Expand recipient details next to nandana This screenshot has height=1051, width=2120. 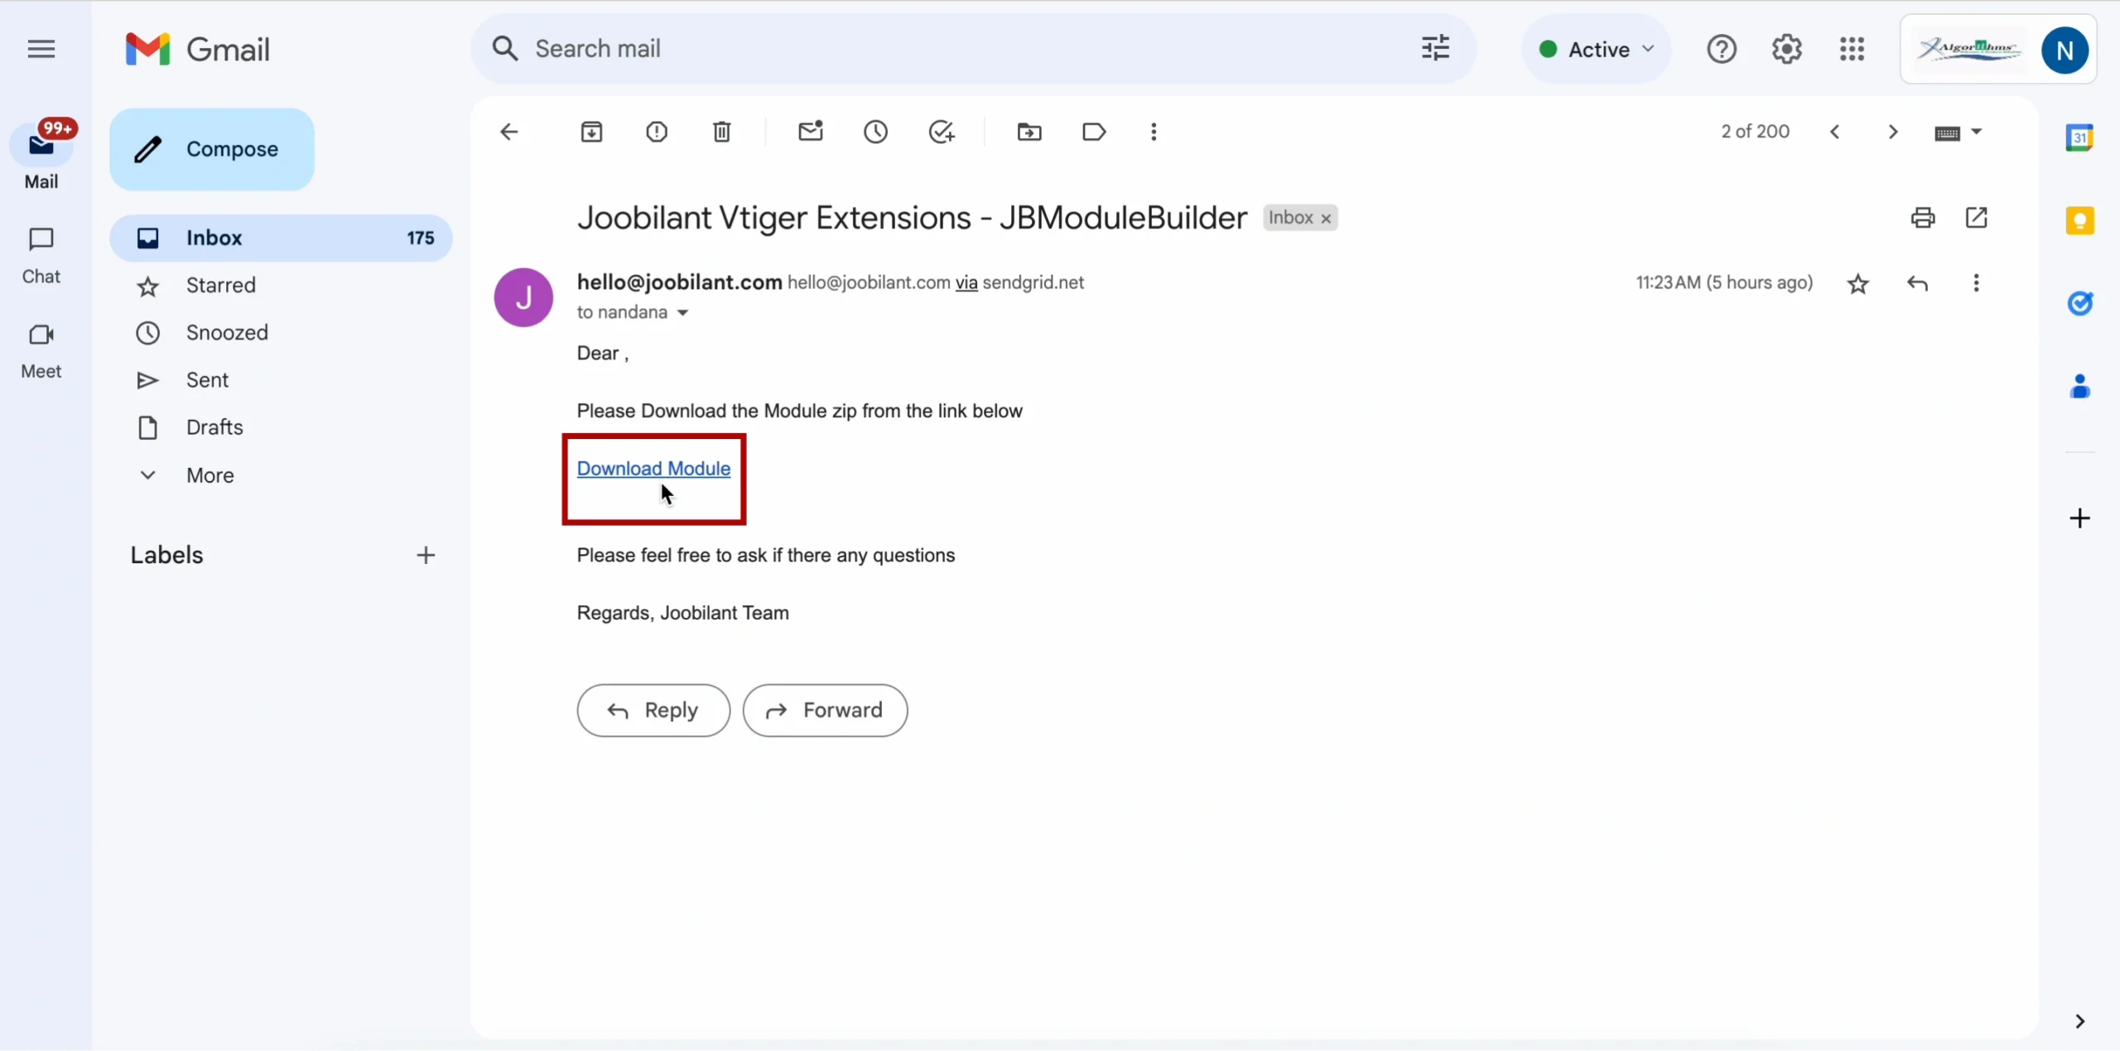coord(682,313)
